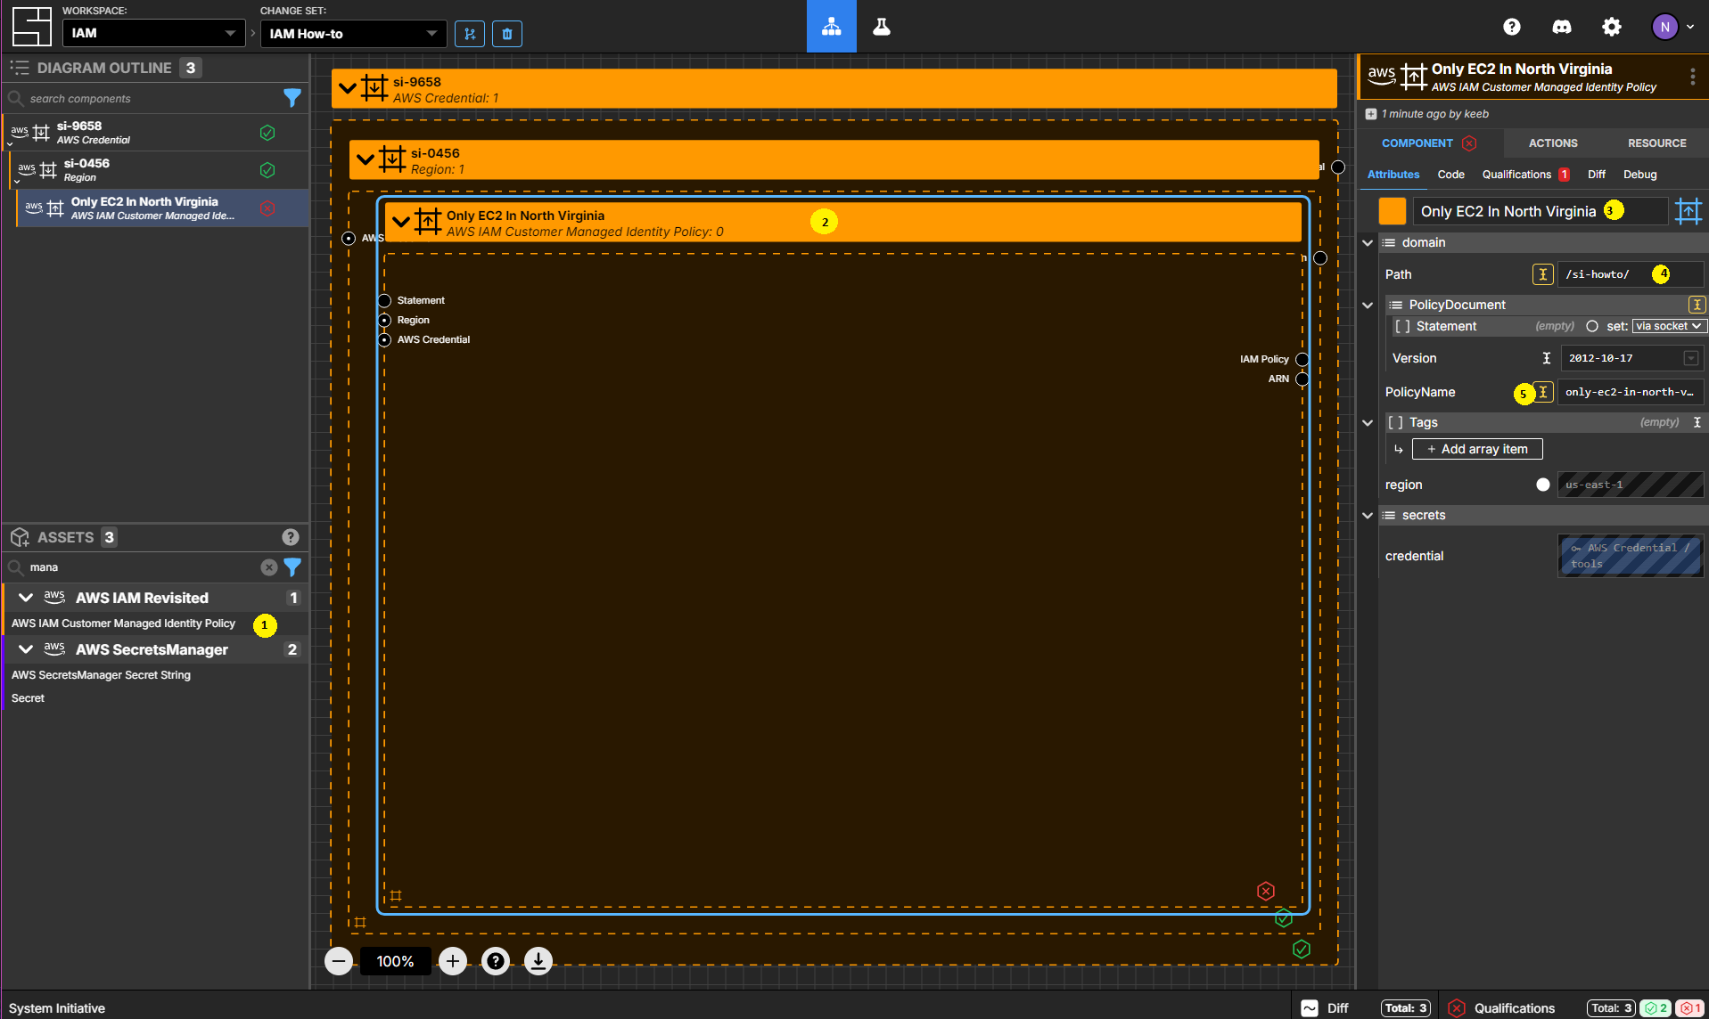1709x1019 pixels.
Task: Toggle the Statement set source circle
Action: tap(1592, 326)
